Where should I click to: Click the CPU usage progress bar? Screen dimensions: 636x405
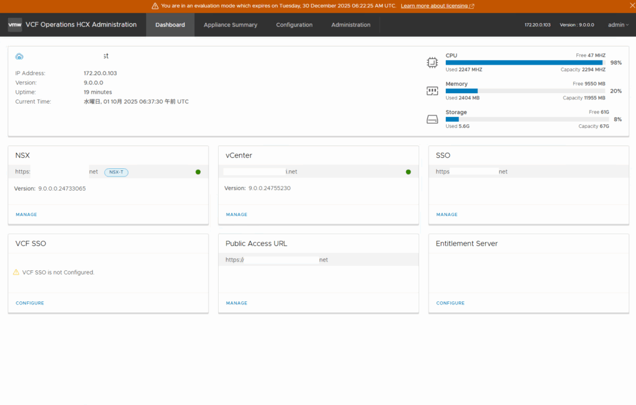(525, 63)
